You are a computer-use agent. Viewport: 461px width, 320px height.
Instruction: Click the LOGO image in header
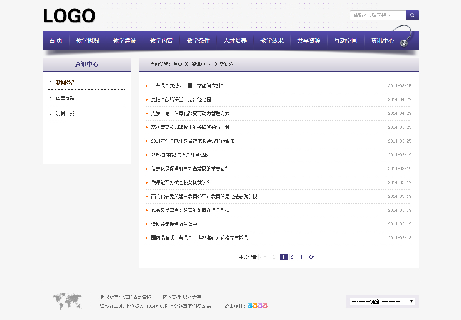(69, 16)
